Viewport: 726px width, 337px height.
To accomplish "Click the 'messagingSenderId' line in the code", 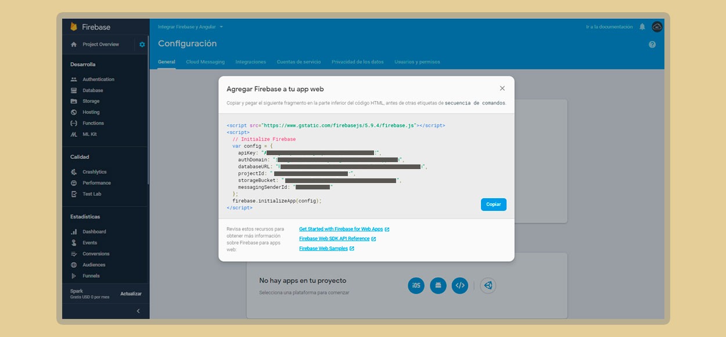I will pyautogui.click(x=285, y=187).
